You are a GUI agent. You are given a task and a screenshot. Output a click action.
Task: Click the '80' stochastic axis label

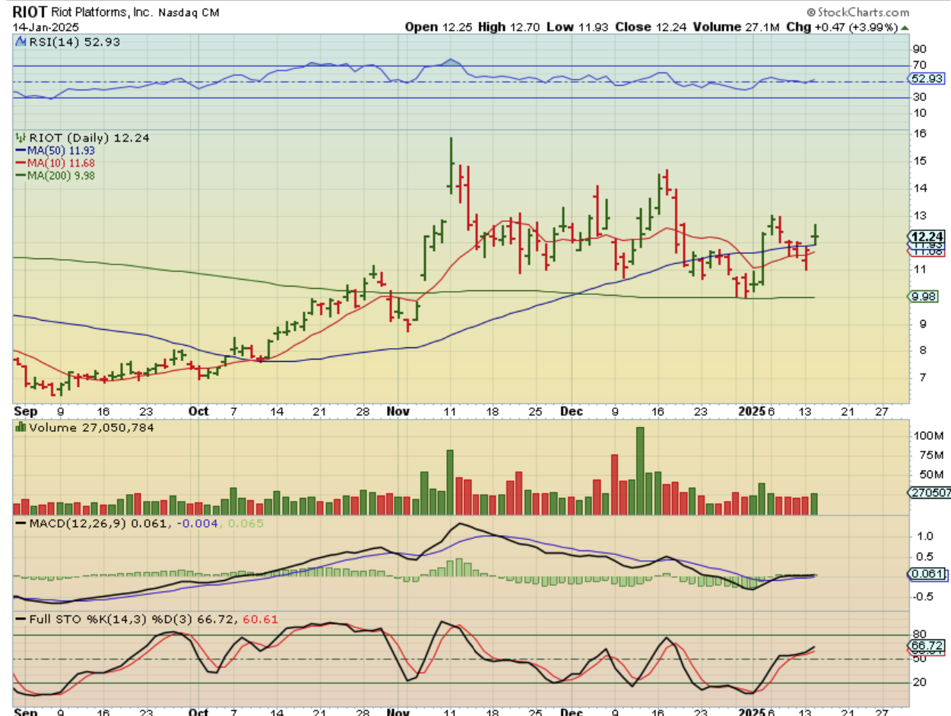coord(919,634)
